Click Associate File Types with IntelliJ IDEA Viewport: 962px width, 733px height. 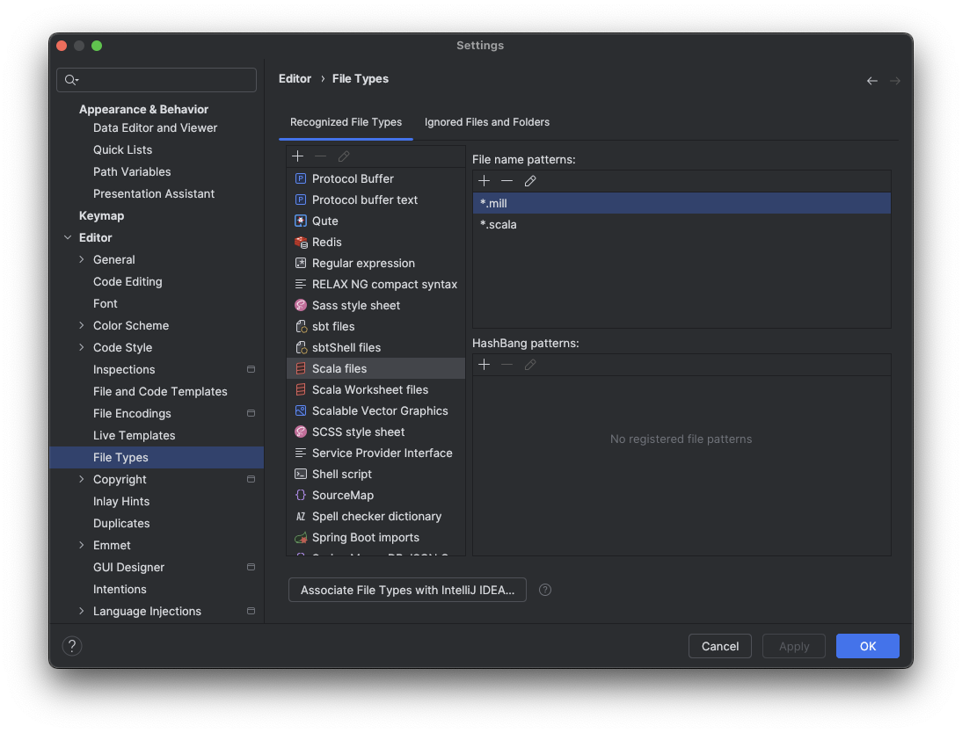[407, 590]
